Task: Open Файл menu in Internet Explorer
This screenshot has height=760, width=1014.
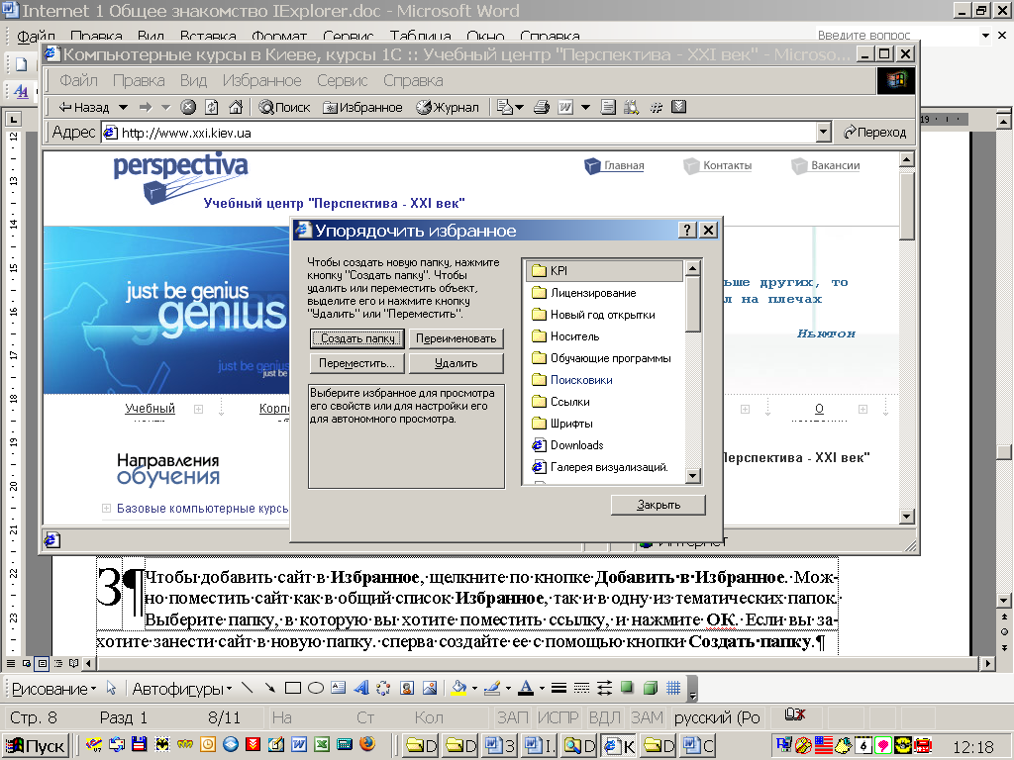Action: pos(78,81)
